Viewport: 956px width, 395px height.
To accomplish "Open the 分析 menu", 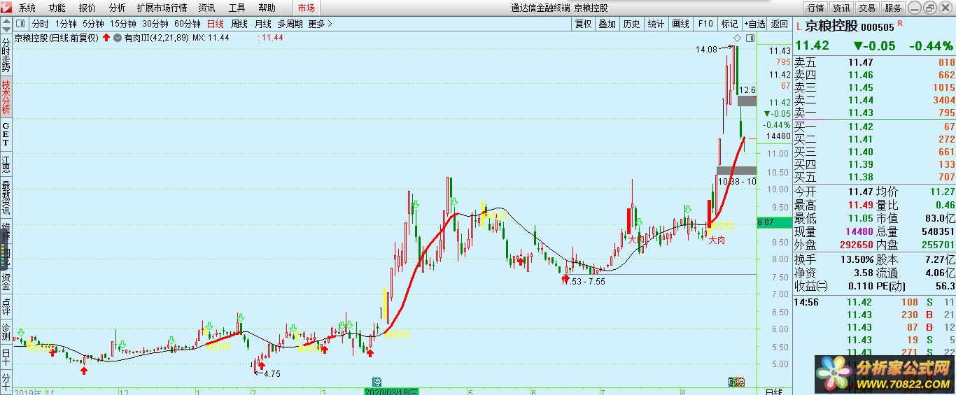I will click(118, 8).
